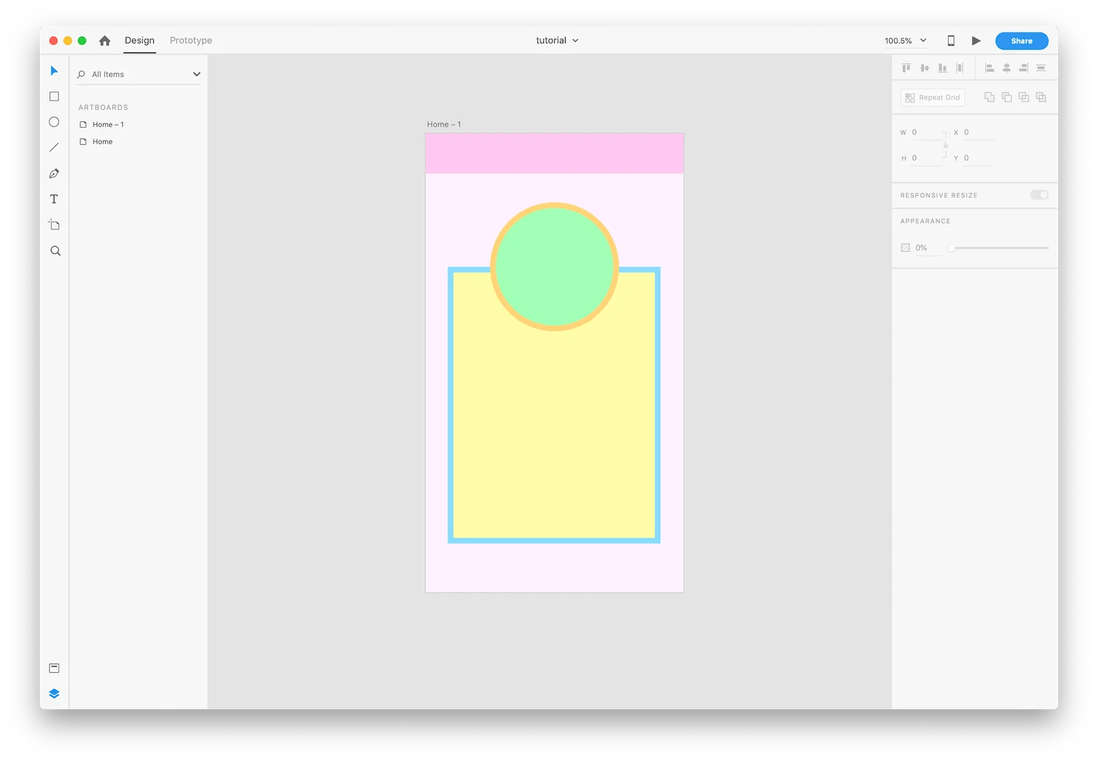Toggle the Layers panel icon

[54, 693]
